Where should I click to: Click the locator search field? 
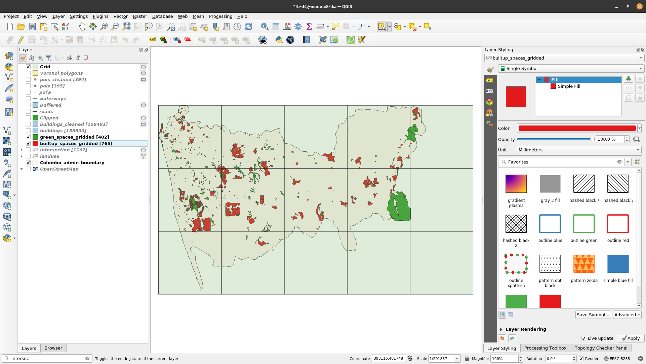coord(47,359)
